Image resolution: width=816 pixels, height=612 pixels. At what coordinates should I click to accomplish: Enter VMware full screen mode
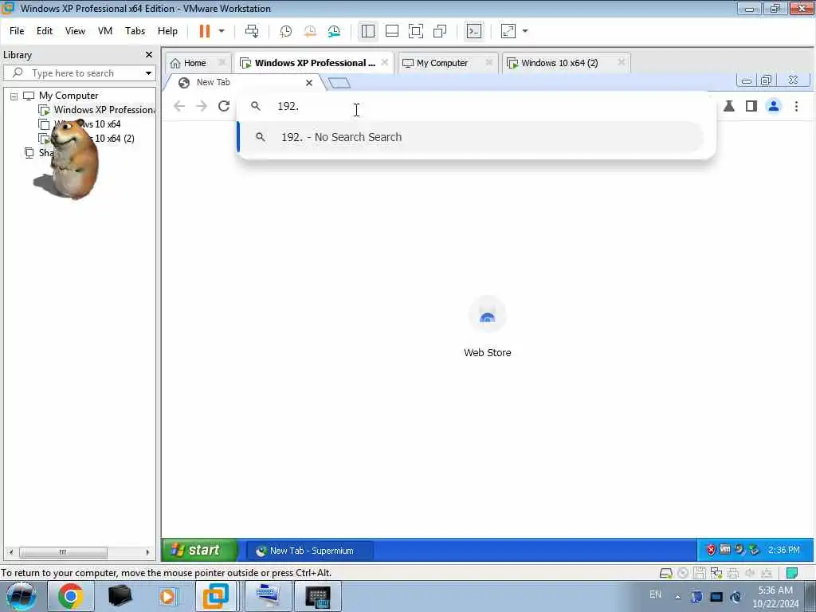point(416,31)
